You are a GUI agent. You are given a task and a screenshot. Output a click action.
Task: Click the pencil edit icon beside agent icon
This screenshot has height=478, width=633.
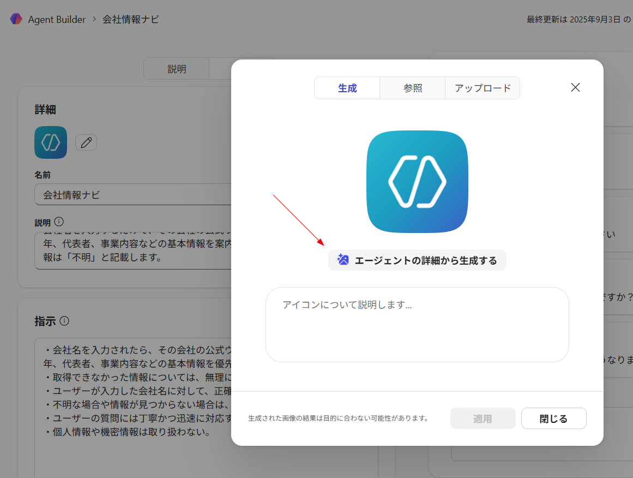[x=86, y=142]
